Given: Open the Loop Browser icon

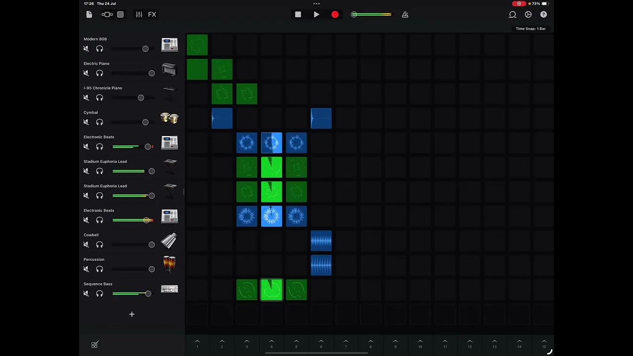Looking at the screenshot, I should click(513, 14).
